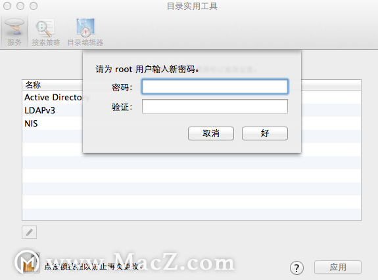Select the LDAPv3 service row

point(53,110)
